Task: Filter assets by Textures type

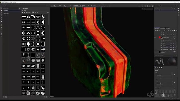Action: (35, 12)
